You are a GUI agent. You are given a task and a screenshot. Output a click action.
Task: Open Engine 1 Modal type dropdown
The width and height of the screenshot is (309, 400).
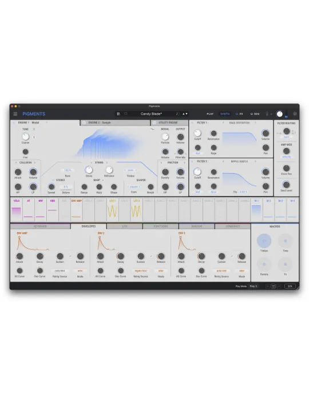46,123
